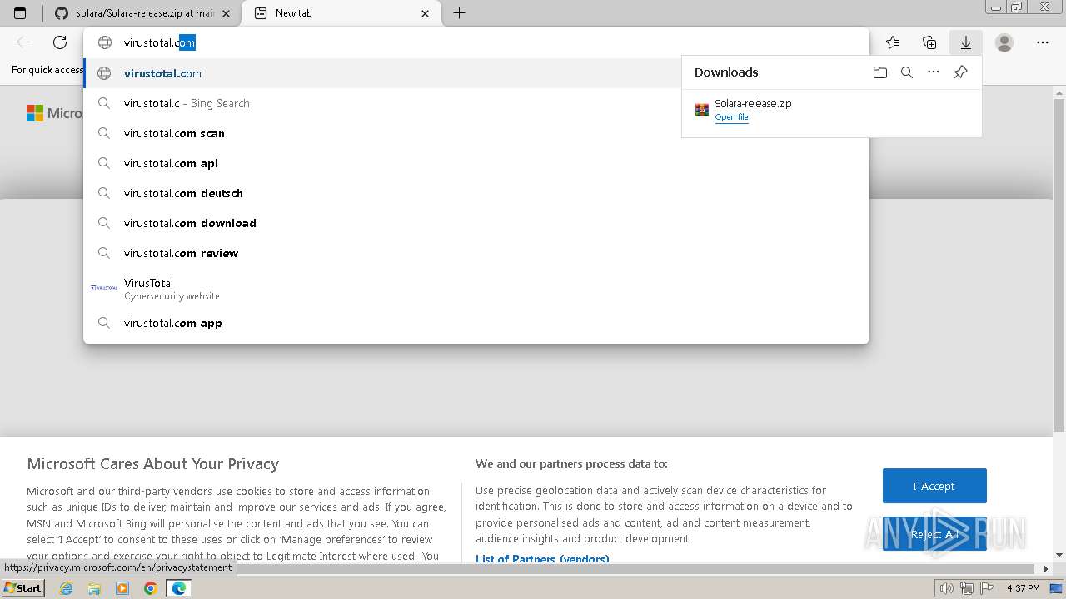Open the VirusTotal Cybersecurity website suggestion
1066x599 pixels.
tap(476, 289)
